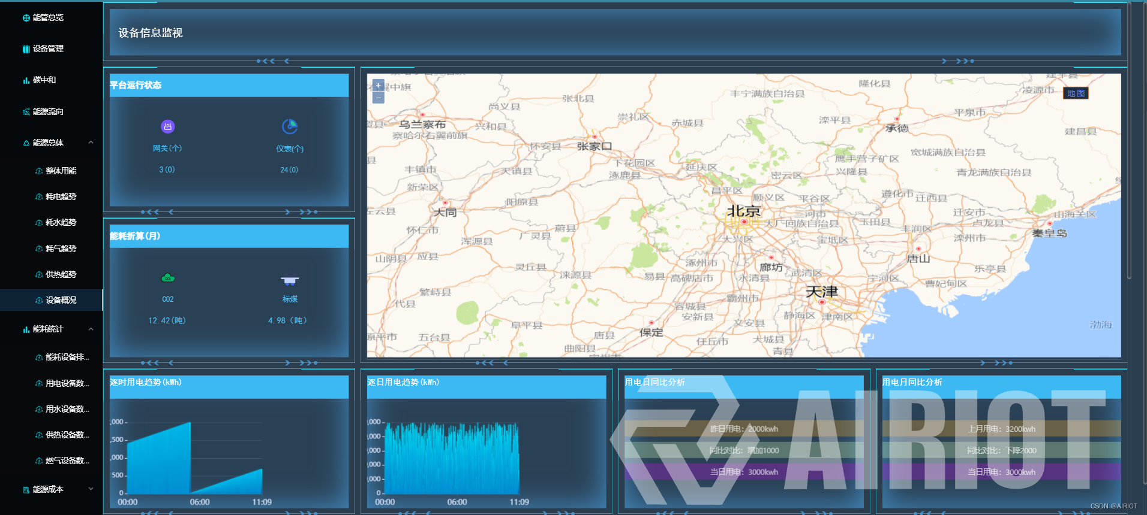Click 承德 on the map
Viewport: 1147px width, 515px height.
[x=897, y=128]
